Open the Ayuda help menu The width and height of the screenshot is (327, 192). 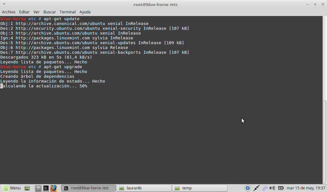tap(85, 12)
